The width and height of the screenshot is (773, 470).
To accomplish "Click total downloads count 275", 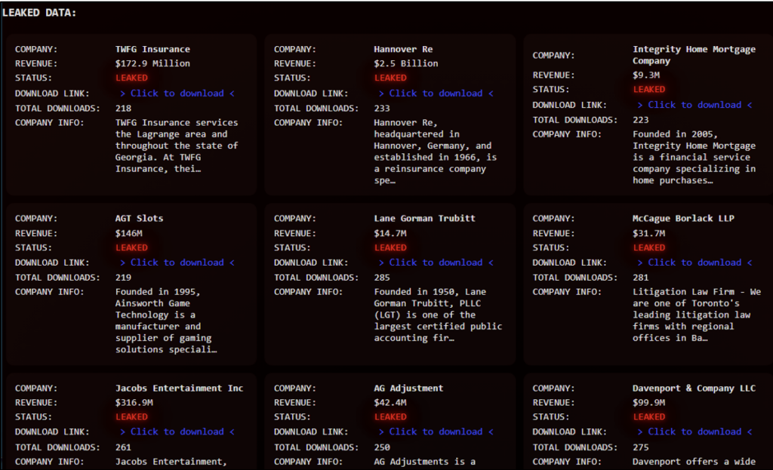I will coord(640,447).
